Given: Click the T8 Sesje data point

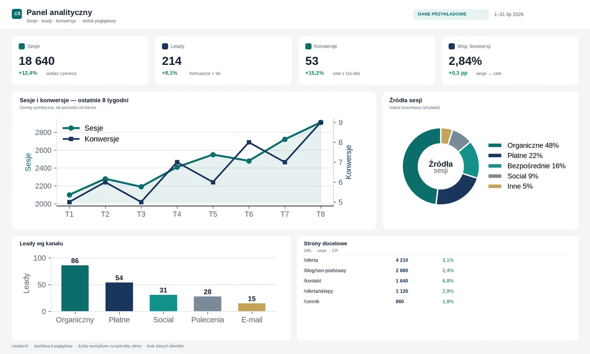Looking at the screenshot, I should [x=321, y=122].
